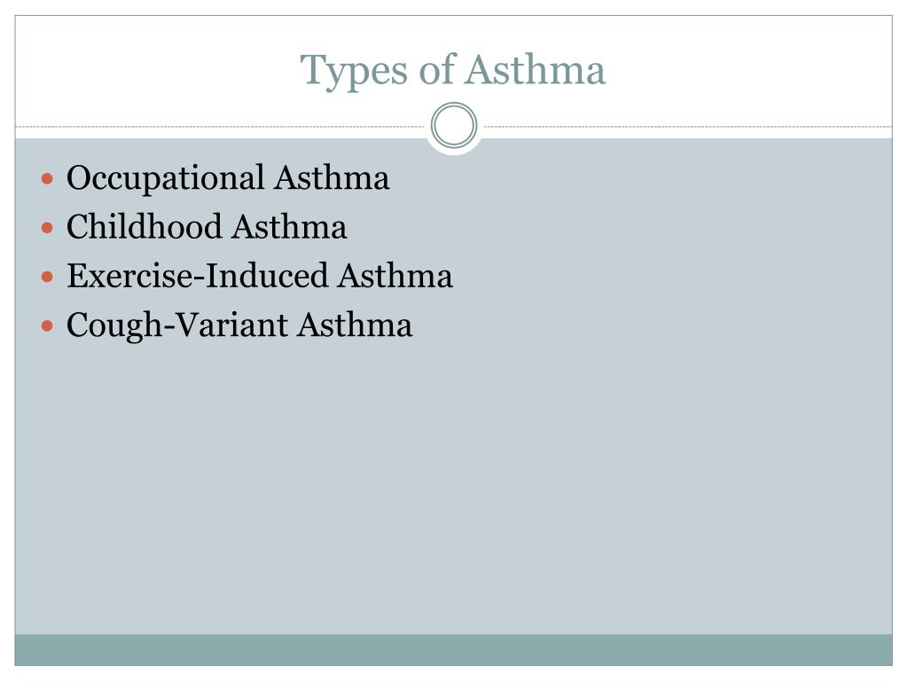This screenshot has height=681, width=908.
Task: Click the dark teal footer band
Action: (453, 650)
